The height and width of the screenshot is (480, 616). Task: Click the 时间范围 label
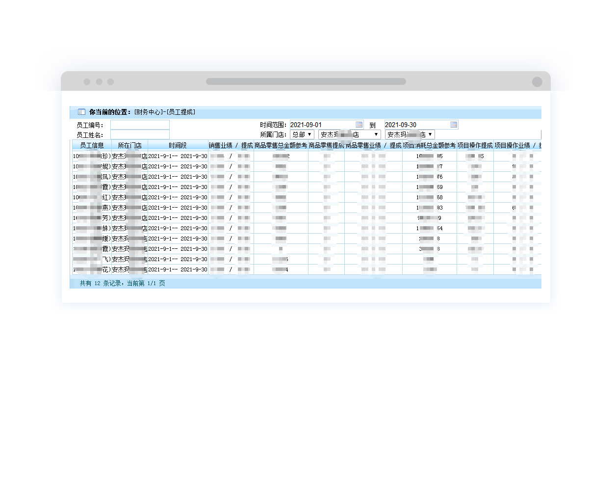(273, 125)
